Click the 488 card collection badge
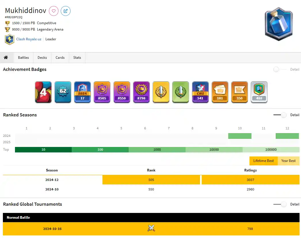 pos(259,92)
